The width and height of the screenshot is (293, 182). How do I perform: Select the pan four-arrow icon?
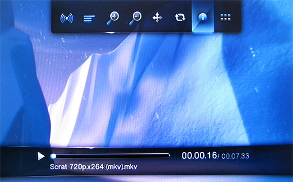[157, 18]
